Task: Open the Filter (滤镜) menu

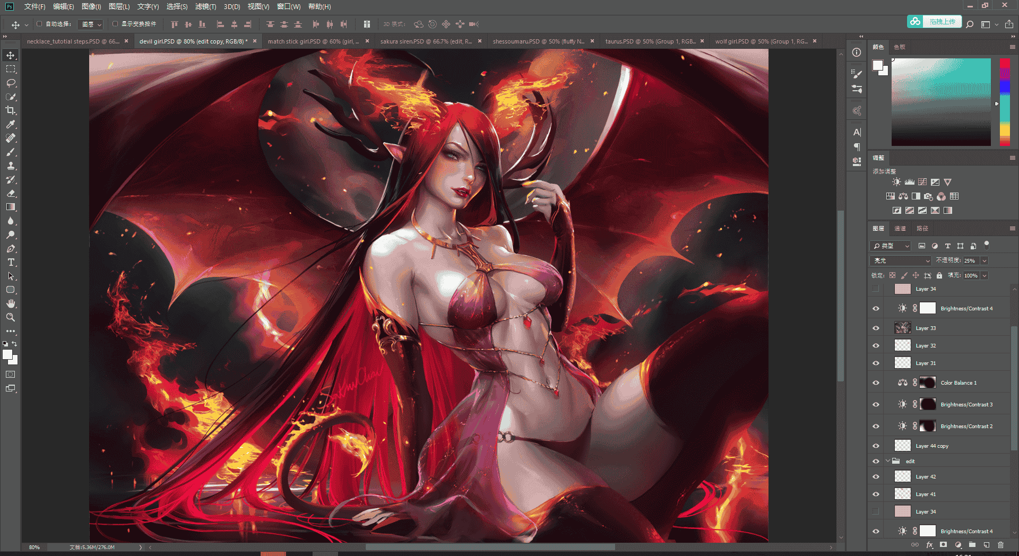Action: click(x=205, y=6)
